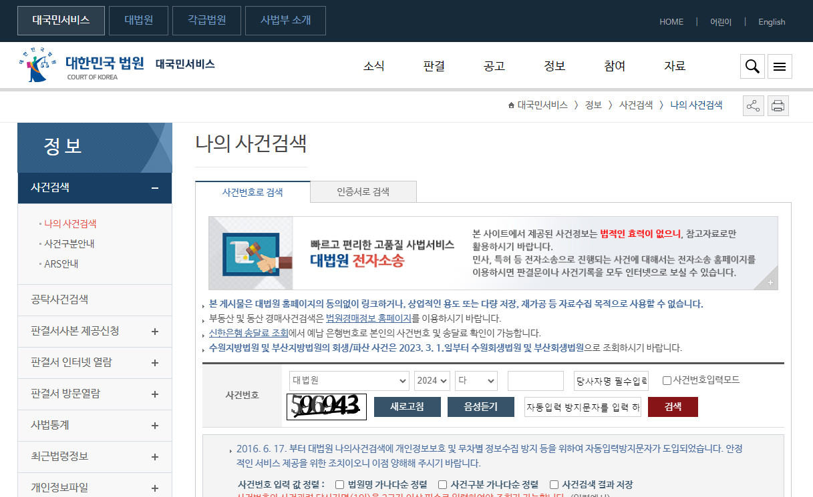The image size is (813, 497).
Task: Select 각급법원 top tab
Action: pyautogui.click(x=207, y=21)
